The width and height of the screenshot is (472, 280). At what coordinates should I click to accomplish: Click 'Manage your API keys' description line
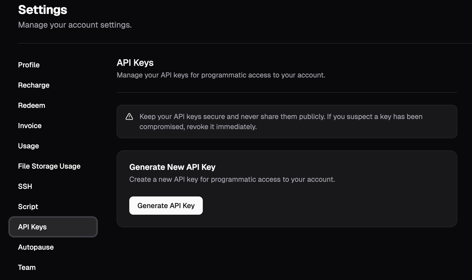pos(221,75)
